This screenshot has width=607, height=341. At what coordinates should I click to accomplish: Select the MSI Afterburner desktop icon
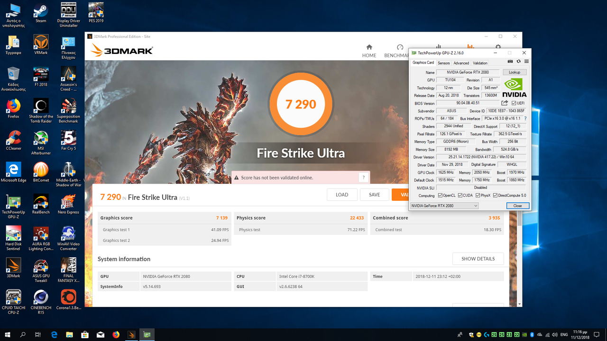pos(41,142)
